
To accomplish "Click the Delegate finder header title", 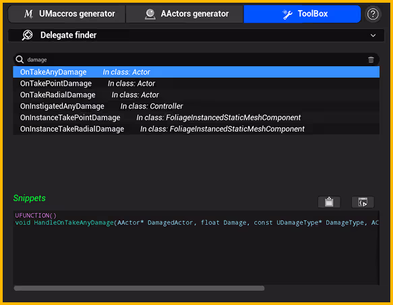I will [69, 35].
